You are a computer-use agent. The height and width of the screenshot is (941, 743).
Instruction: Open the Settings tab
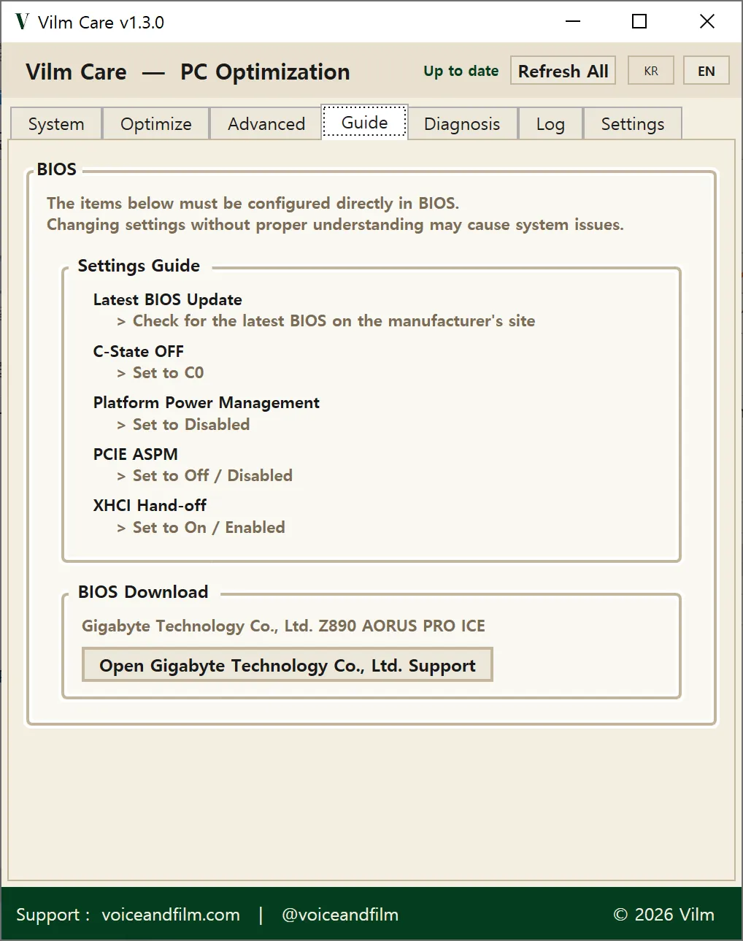pyautogui.click(x=633, y=124)
